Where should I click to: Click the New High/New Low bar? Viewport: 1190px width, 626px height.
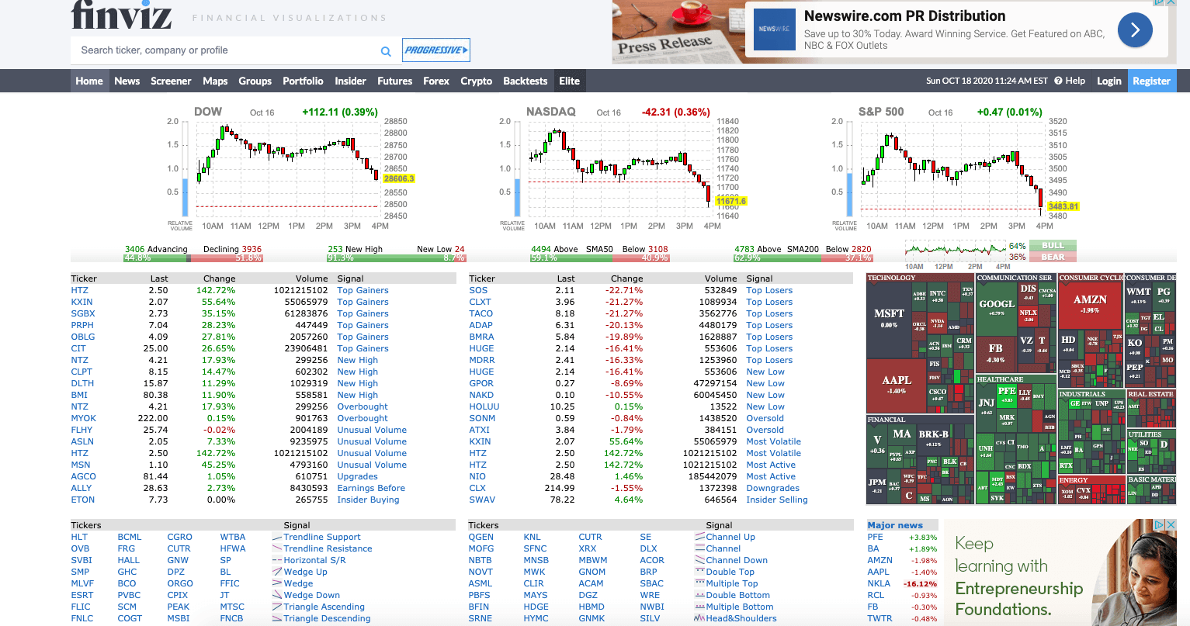coord(397,258)
